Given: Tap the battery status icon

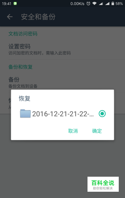Looking at the screenshot, I should click(x=113, y=4).
